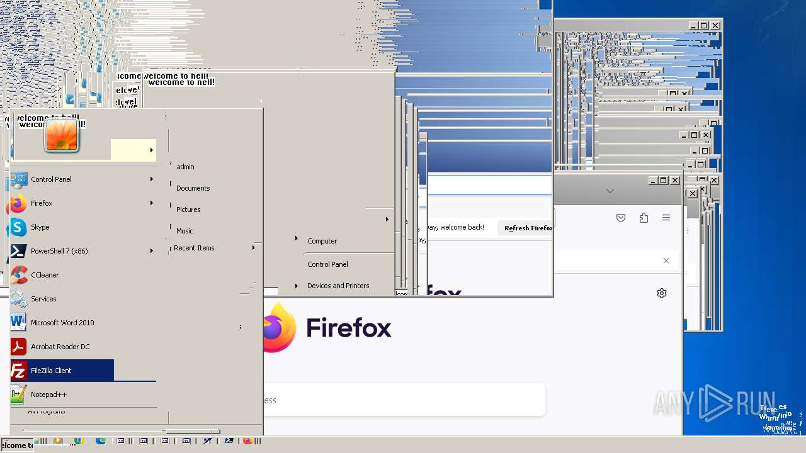The height and width of the screenshot is (453, 806).
Task: Open new tab personalize gear icon
Action: click(x=662, y=293)
